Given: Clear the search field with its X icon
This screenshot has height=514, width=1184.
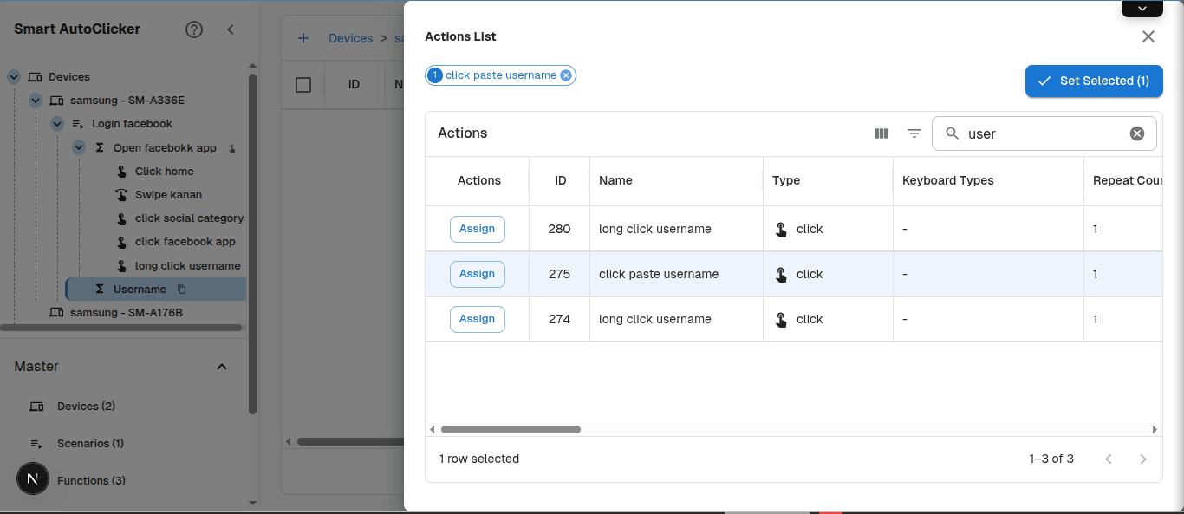Looking at the screenshot, I should click(1136, 133).
